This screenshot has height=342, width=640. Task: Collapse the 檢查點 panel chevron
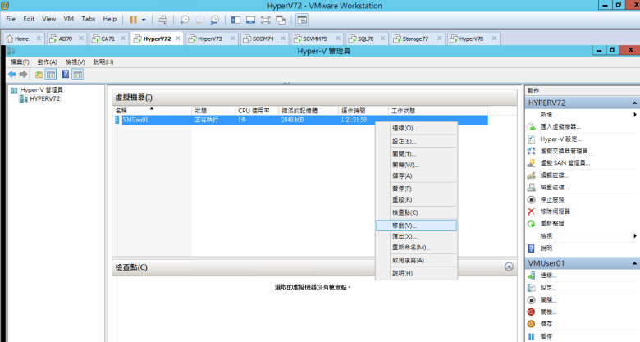tap(509, 267)
